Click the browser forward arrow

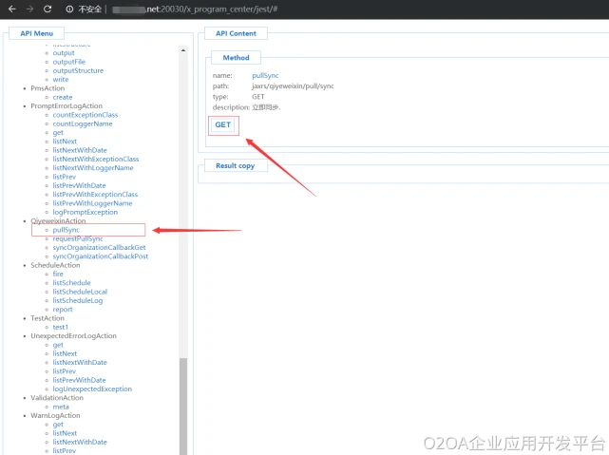tap(29, 9)
